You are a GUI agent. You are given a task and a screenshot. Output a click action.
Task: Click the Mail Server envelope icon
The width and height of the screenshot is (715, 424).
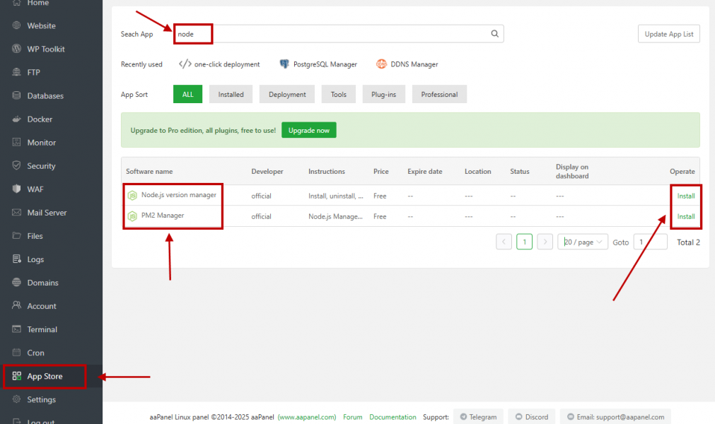(16, 212)
